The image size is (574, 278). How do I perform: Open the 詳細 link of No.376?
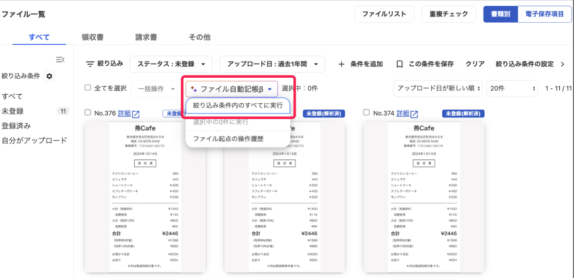coord(124,113)
